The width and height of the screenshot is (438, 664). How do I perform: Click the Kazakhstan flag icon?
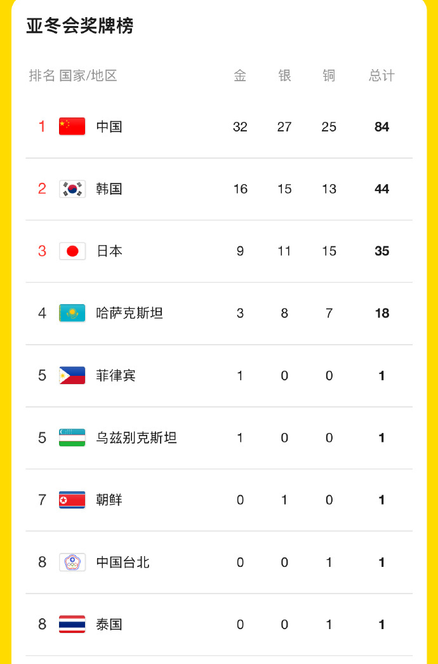coord(72,313)
